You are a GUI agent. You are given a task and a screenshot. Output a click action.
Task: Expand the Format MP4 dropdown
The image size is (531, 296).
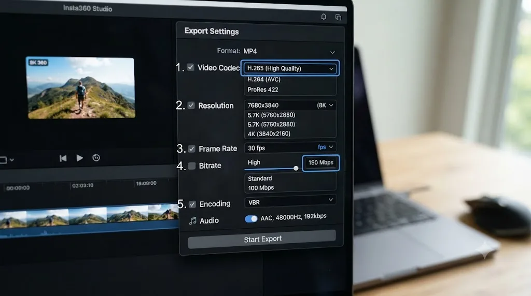coord(289,51)
